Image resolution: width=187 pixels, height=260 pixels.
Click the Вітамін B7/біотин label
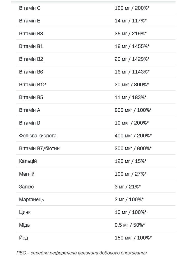pyautogui.click(x=39, y=148)
